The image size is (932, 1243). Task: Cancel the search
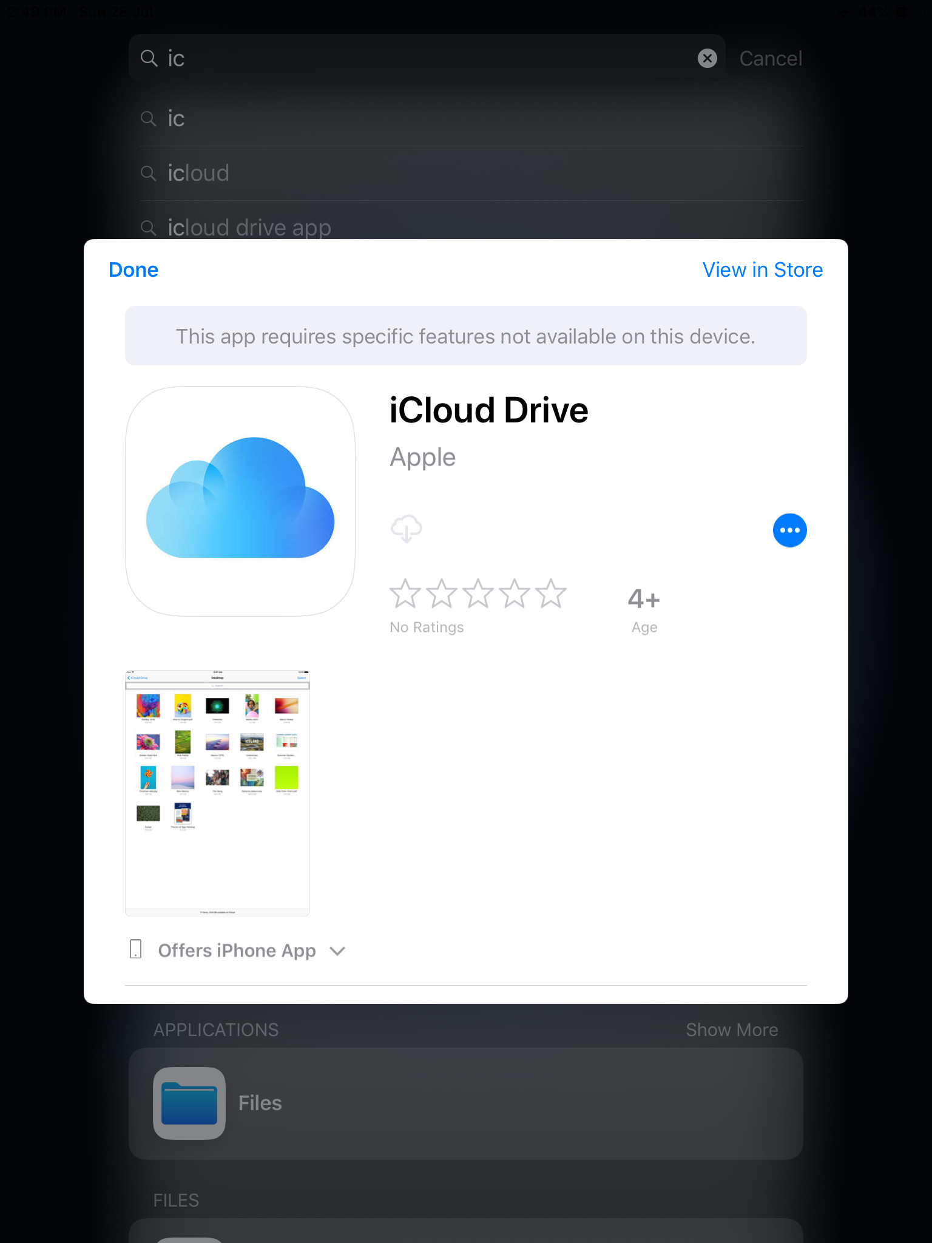(x=771, y=58)
